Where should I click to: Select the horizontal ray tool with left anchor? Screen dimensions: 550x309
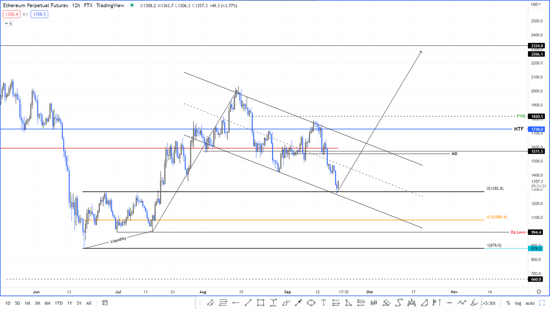236,303
